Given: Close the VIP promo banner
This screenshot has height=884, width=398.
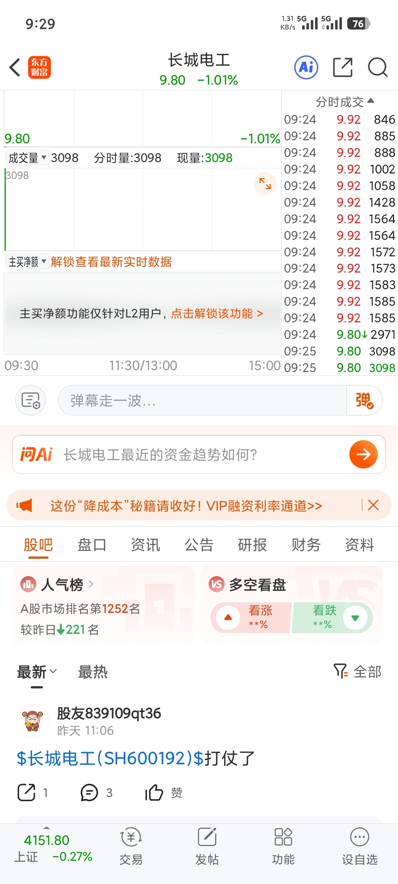Looking at the screenshot, I should (x=373, y=505).
